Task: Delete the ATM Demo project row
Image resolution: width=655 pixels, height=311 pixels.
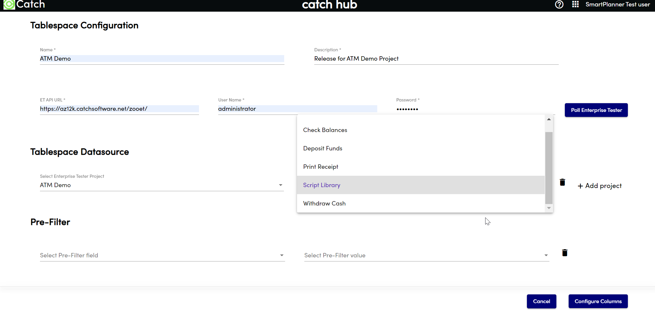Action: coord(563,182)
